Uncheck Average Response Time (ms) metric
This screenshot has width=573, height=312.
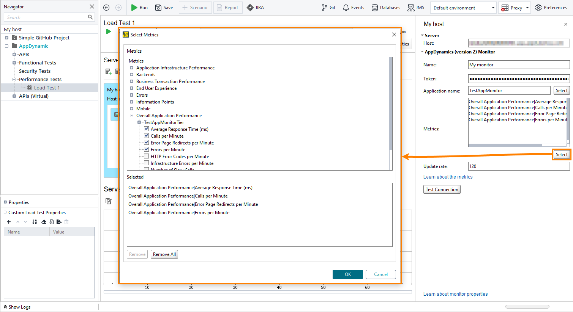(146, 129)
